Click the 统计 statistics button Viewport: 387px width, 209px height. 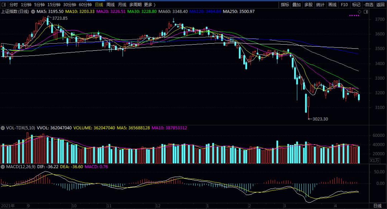tap(320, 5)
